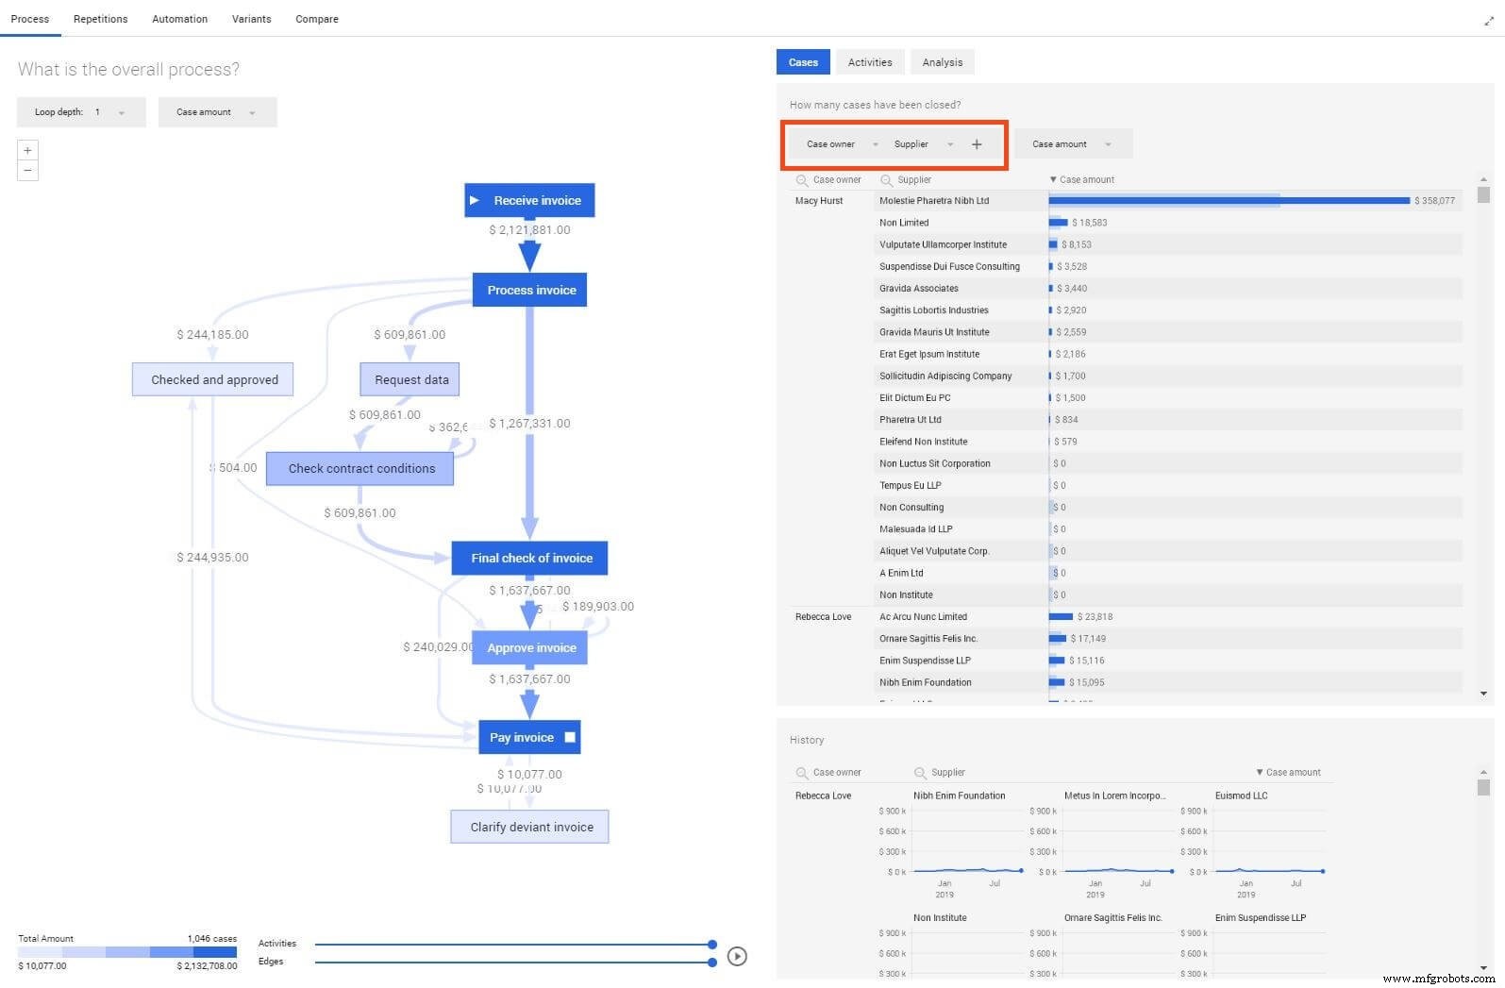The image size is (1505, 988).
Task: Click the expand fullscreen icon at top right
Action: point(1489,21)
